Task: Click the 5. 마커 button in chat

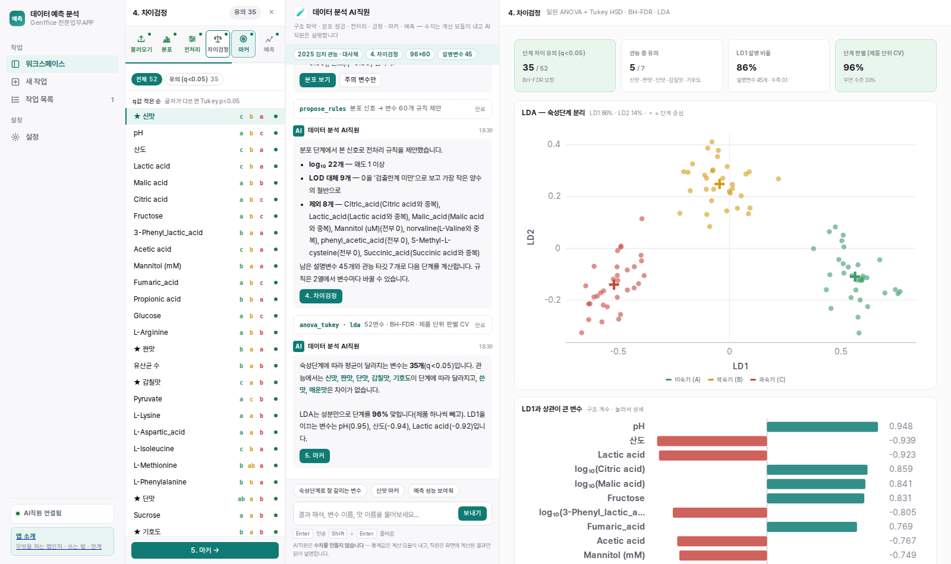Action: [314, 456]
